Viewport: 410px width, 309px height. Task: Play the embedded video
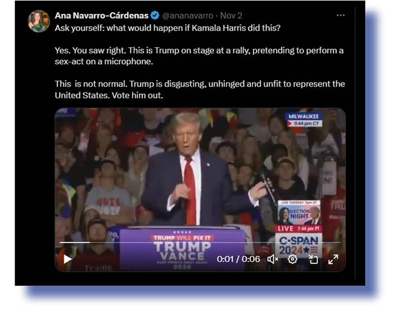(67, 259)
